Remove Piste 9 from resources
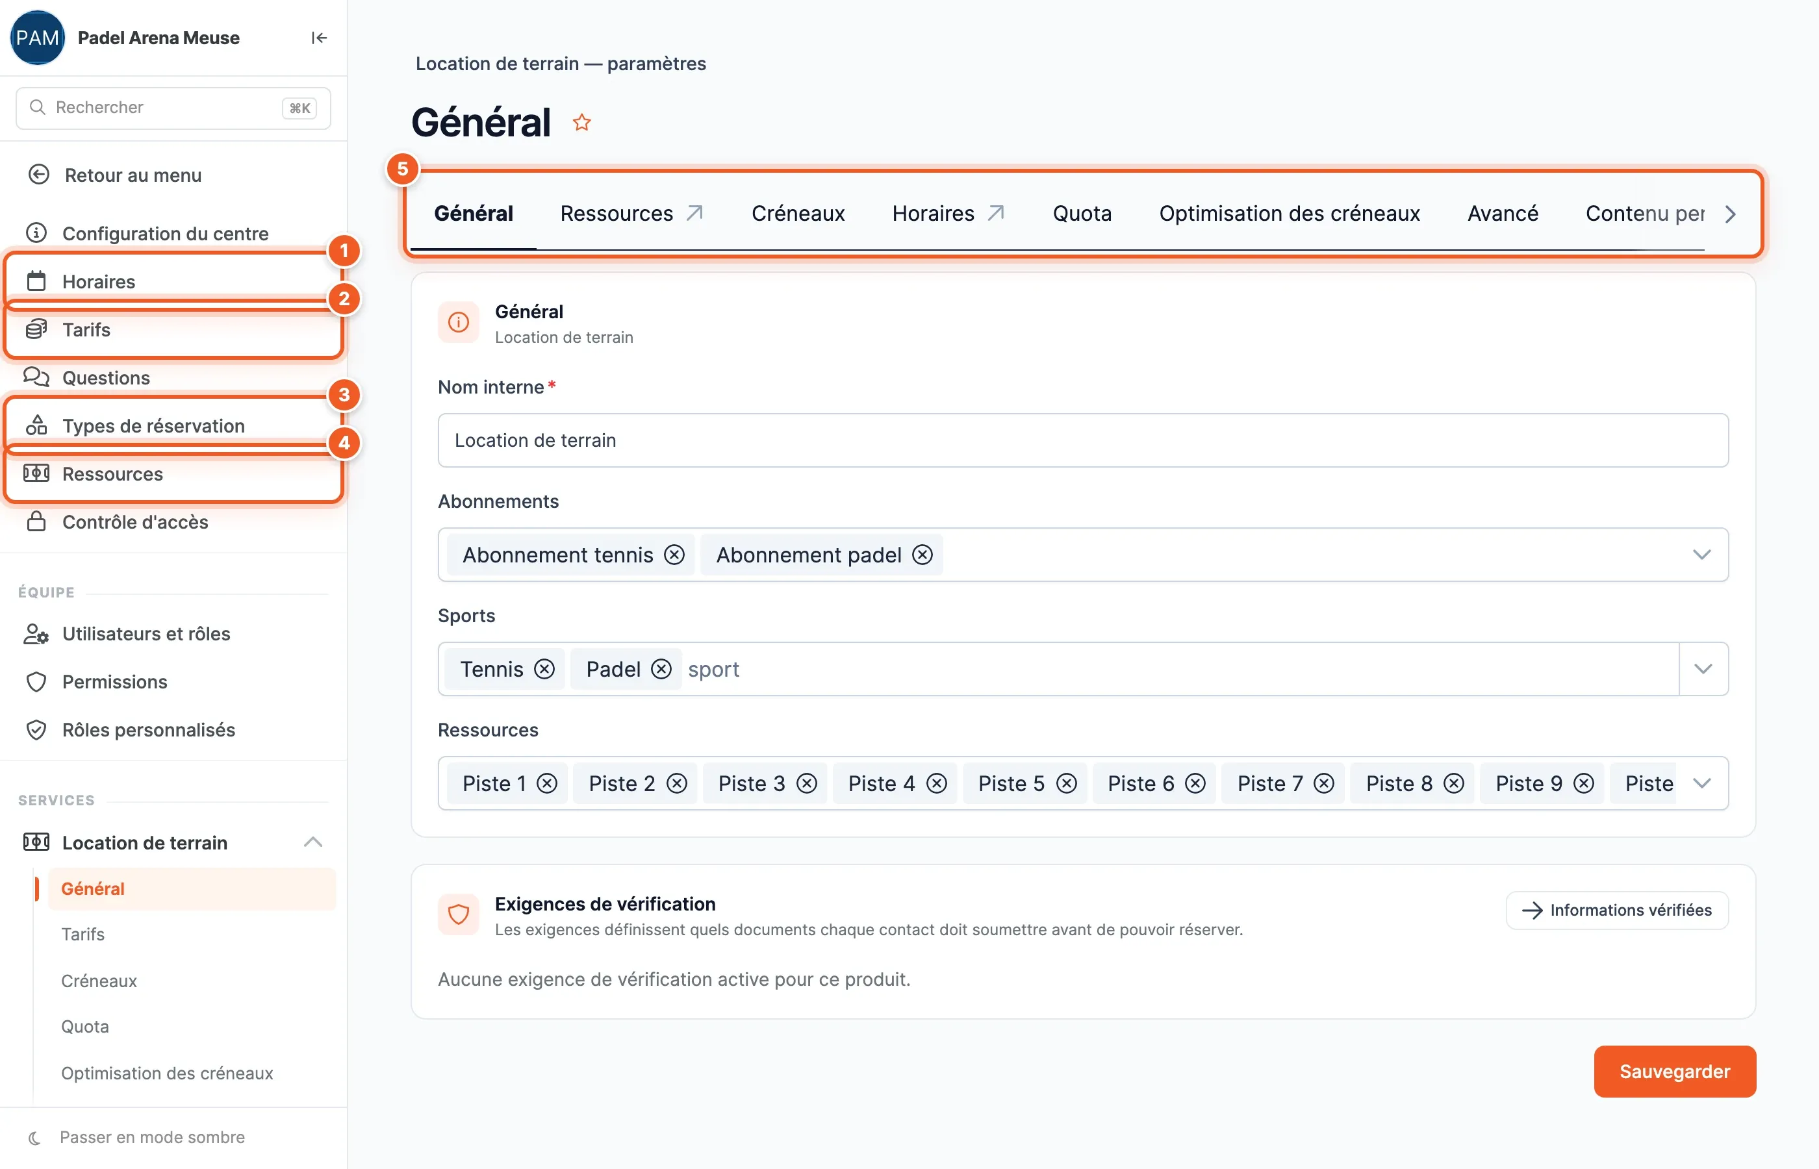 [x=1584, y=783]
